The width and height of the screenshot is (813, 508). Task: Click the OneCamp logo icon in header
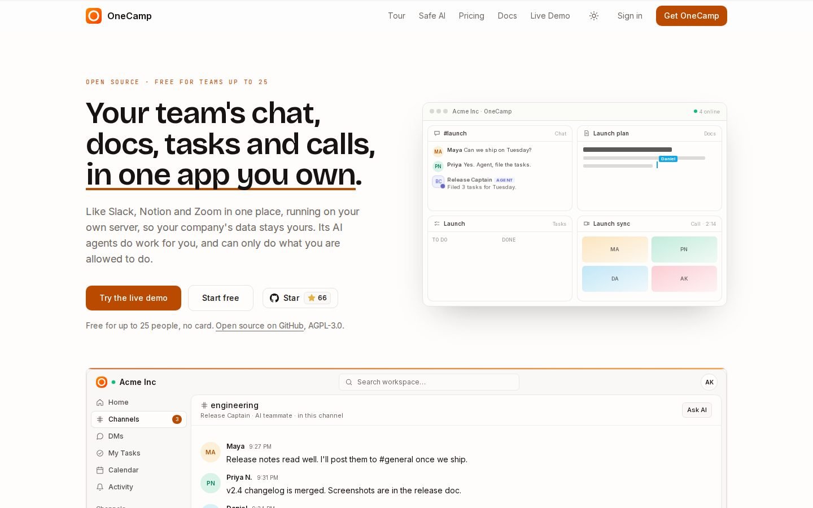pos(94,16)
